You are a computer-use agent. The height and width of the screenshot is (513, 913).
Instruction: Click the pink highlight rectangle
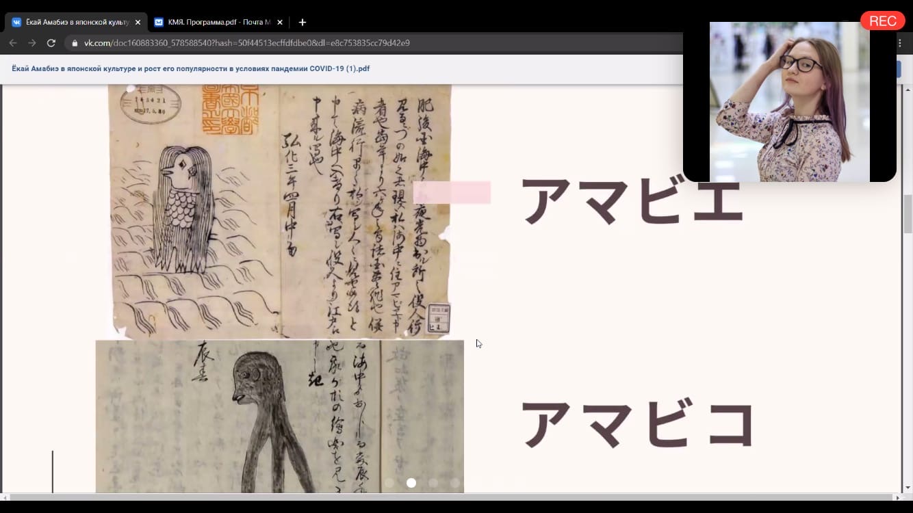click(x=452, y=192)
